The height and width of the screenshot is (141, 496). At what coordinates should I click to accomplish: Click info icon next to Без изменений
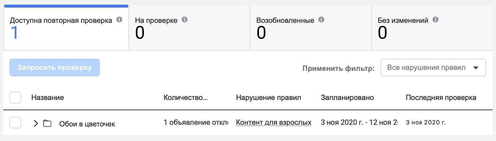pyautogui.click(x=435, y=20)
